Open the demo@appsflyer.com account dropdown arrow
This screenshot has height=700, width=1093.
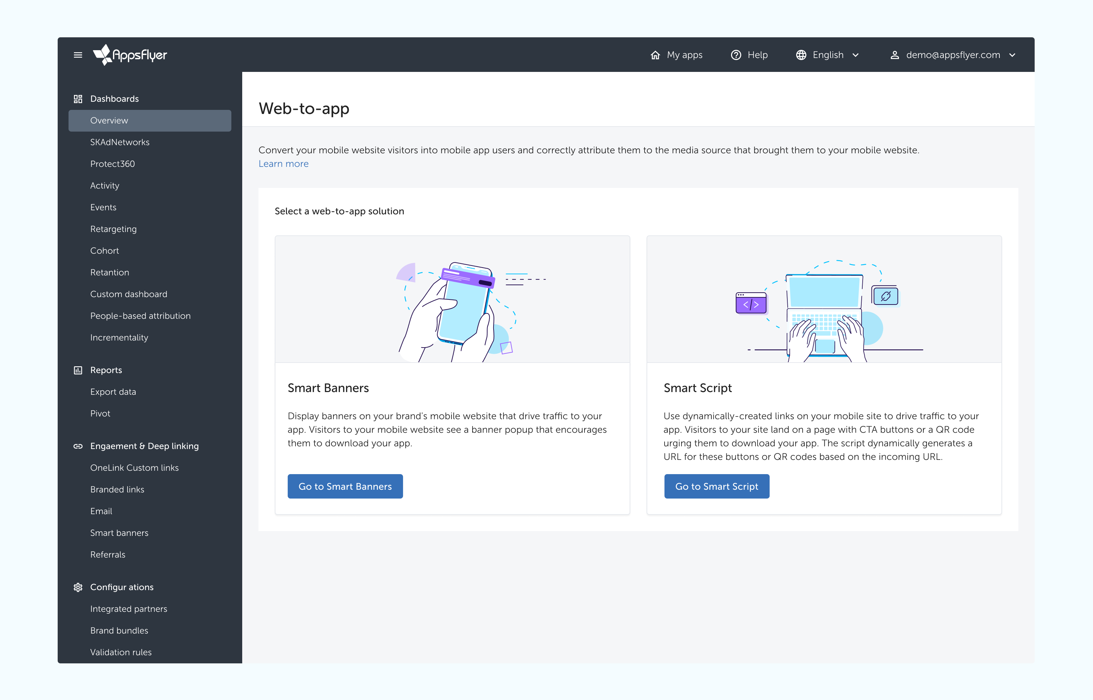[x=1012, y=55]
